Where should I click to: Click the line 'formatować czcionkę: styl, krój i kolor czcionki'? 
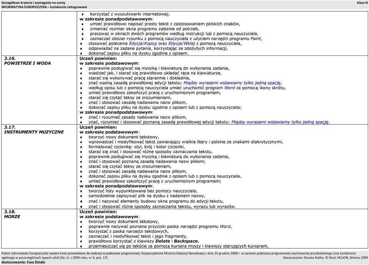[x=137, y=147]
